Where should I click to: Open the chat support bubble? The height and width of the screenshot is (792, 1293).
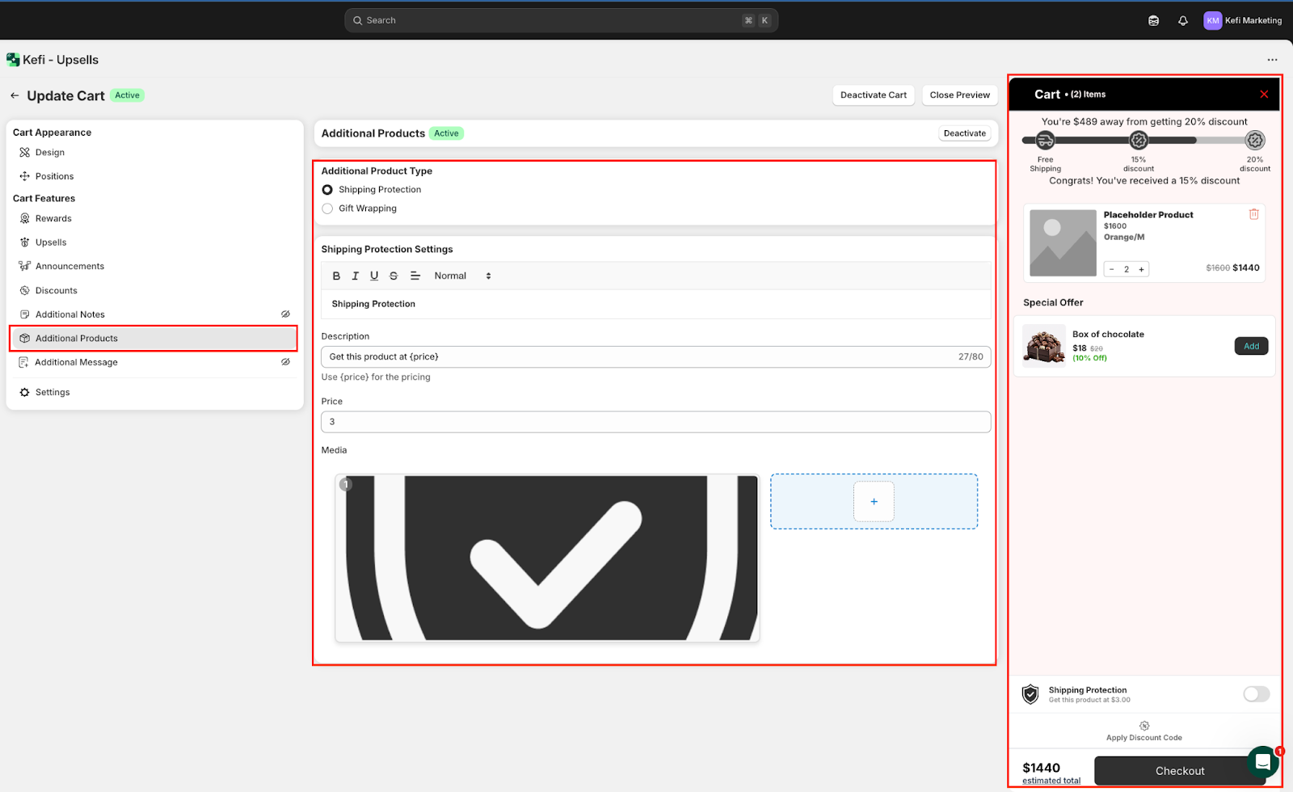coord(1262,761)
